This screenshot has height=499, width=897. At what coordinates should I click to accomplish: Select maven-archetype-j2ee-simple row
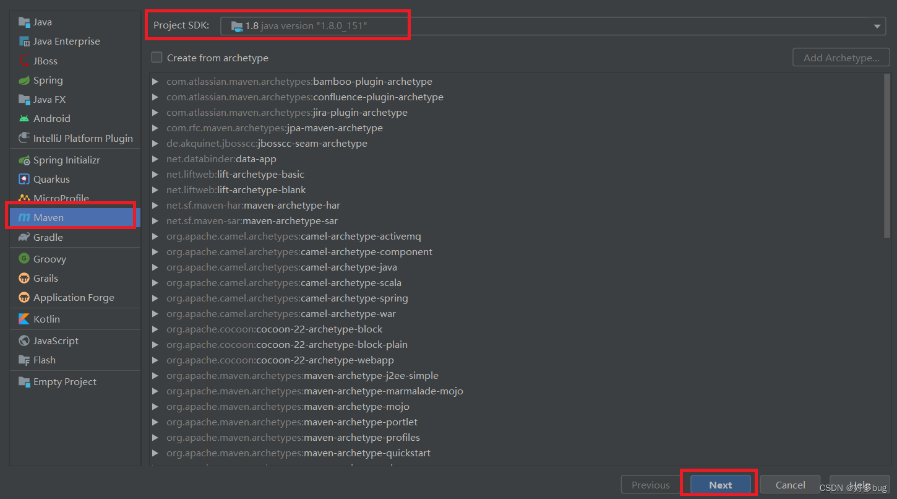(x=517, y=376)
